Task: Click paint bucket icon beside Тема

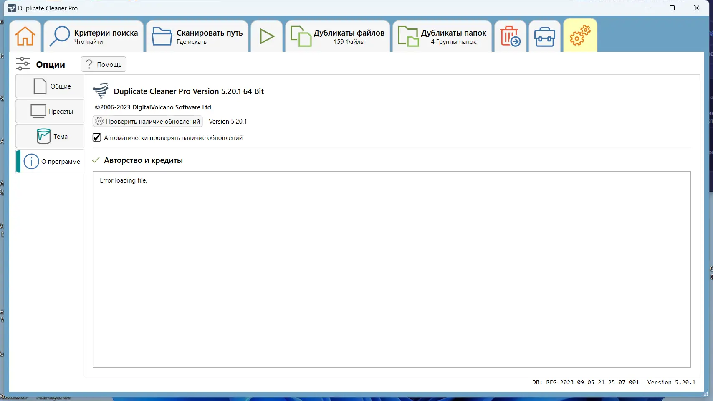Action: pyautogui.click(x=43, y=137)
